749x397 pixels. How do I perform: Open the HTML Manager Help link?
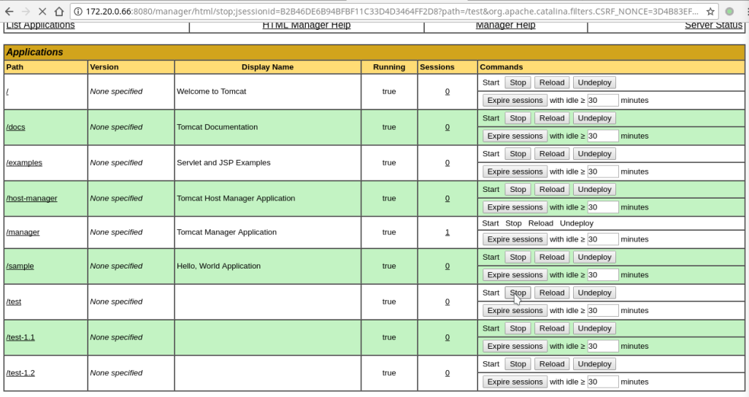307,25
